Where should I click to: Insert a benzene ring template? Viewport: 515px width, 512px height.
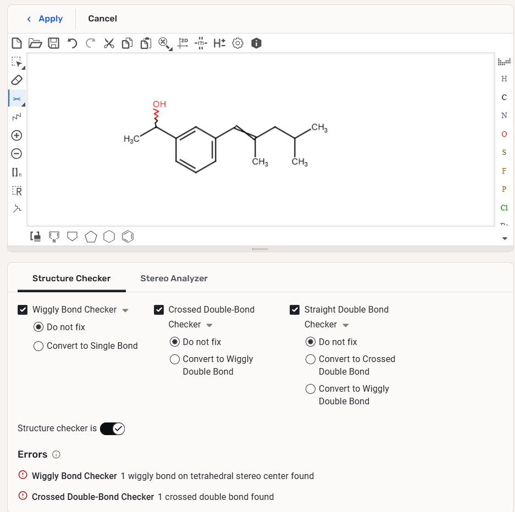(x=128, y=237)
